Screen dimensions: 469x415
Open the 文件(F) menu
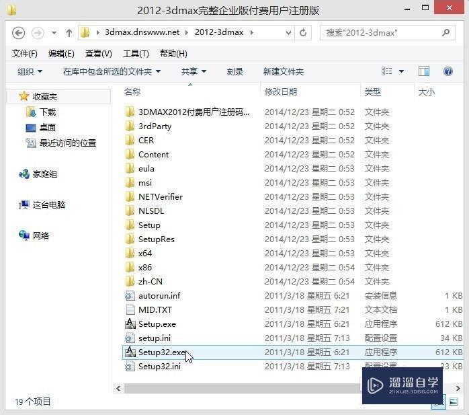25,54
